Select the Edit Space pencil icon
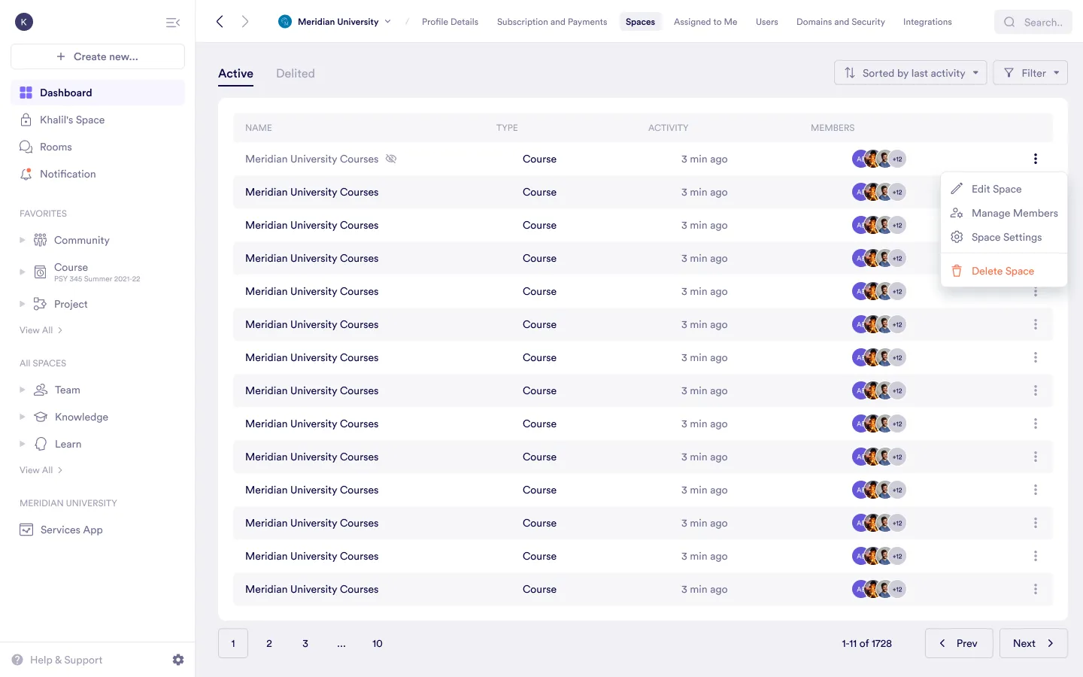This screenshot has height=677, width=1083. [x=957, y=189]
